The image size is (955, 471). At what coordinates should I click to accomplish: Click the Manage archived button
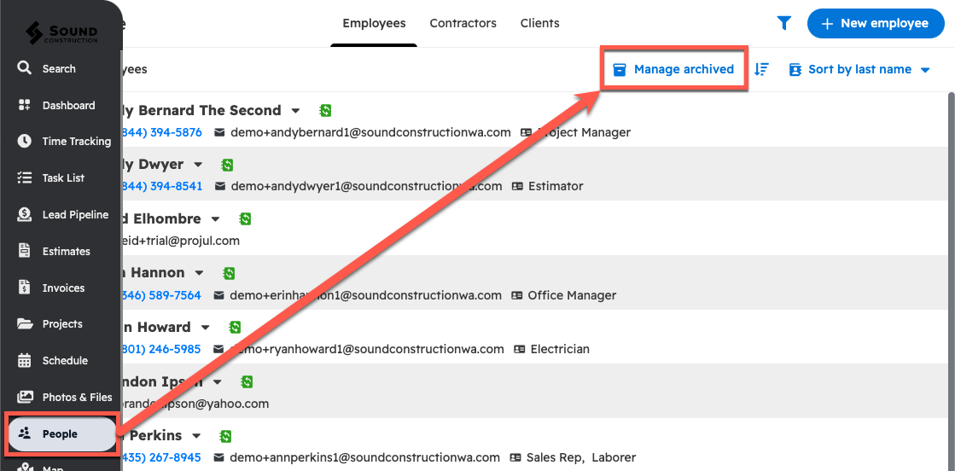pos(674,69)
